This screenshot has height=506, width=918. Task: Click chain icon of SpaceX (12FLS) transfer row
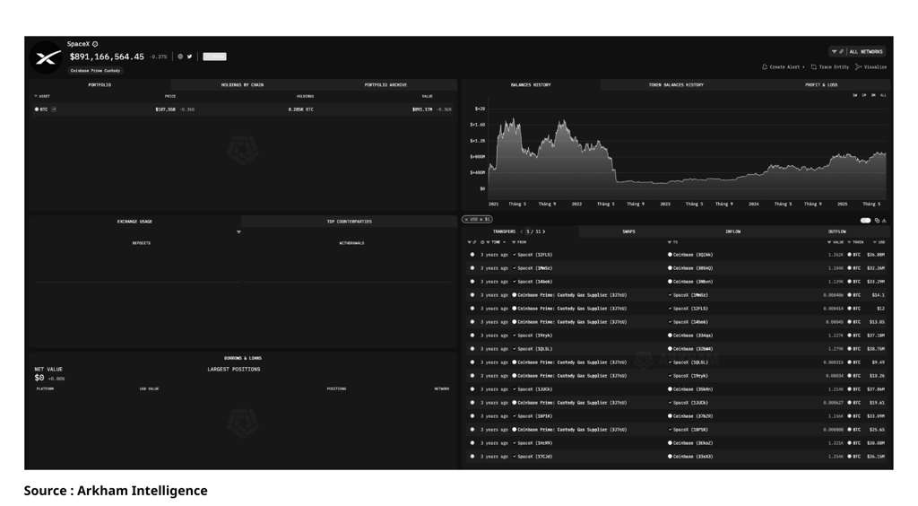click(472, 255)
